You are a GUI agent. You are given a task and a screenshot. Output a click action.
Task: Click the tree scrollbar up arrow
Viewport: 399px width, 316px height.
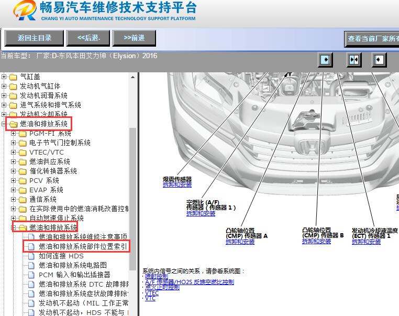[x=132, y=77]
